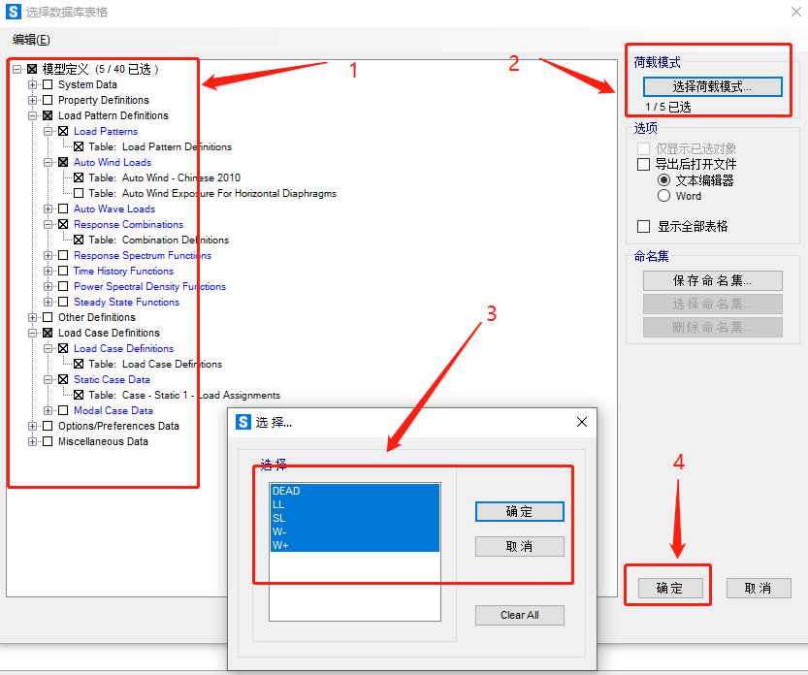Image resolution: width=808 pixels, height=675 pixels.
Task: Enable the 导出后打开文件 checkbox
Action: click(x=644, y=164)
